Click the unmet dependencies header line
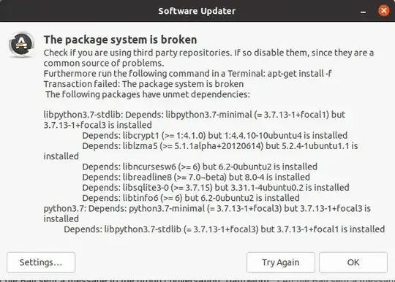 click(148, 94)
